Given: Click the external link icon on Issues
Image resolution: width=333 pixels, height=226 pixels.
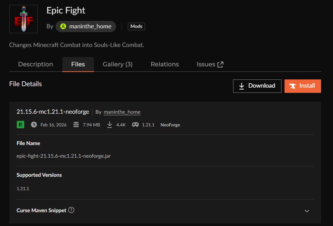Looking at the screenshot, I should point(220,64).
